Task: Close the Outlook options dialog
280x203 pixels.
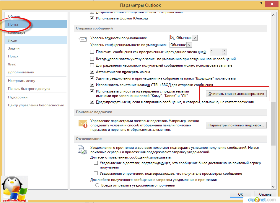Action: 272,4
